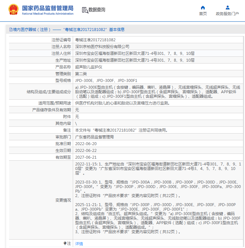
Task: Click the NMPA national emblem logo
Action: point(13,10)
